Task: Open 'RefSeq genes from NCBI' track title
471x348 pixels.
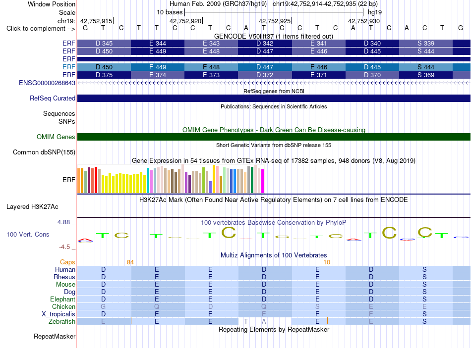Action: click(274, 91)
